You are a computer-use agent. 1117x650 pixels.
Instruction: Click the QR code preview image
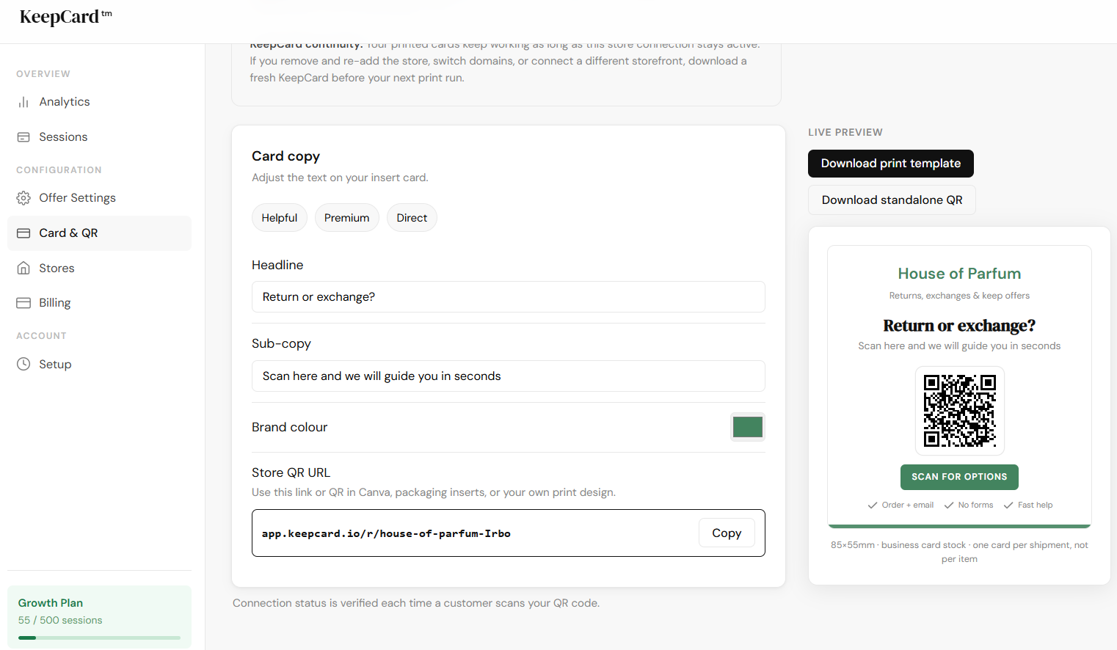click(x=959, y=410)
